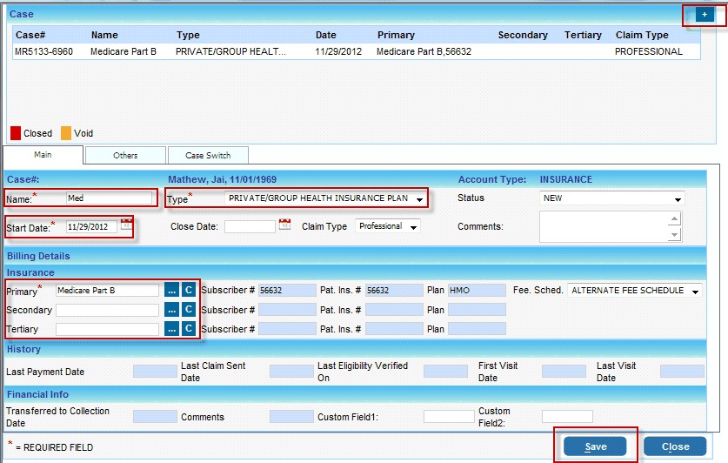Browse Primary insurance with ellipsis button
Screen dimensions: 728x463
[171, 291]
